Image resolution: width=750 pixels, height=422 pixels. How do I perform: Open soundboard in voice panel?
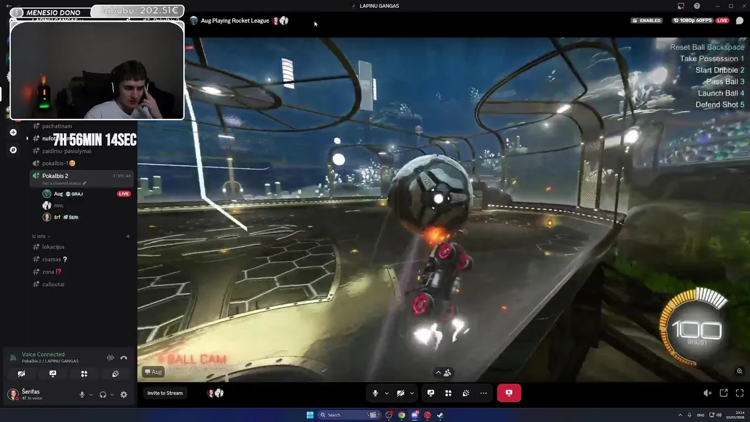(115, 374)
